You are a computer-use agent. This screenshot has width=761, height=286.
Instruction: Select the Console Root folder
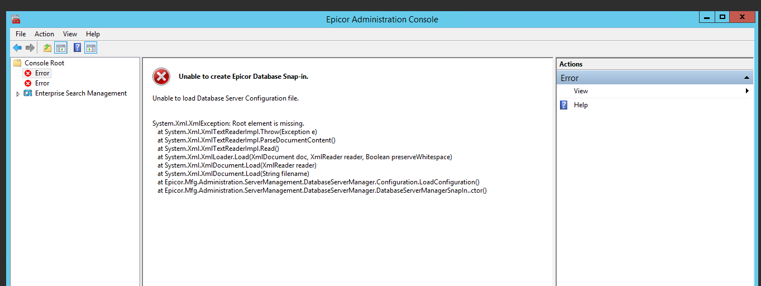point(44,63)
